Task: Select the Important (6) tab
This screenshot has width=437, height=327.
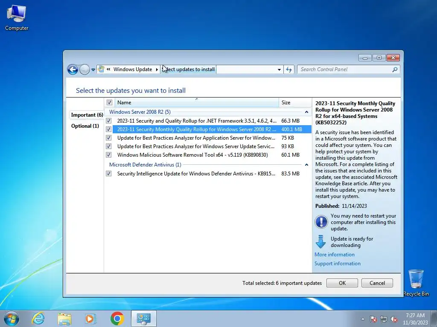Action: 87,115
